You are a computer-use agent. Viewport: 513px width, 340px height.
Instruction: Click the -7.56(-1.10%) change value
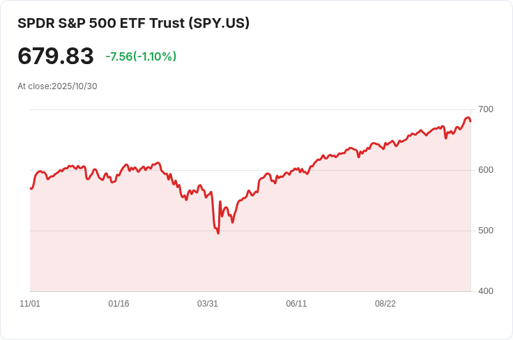141,56
